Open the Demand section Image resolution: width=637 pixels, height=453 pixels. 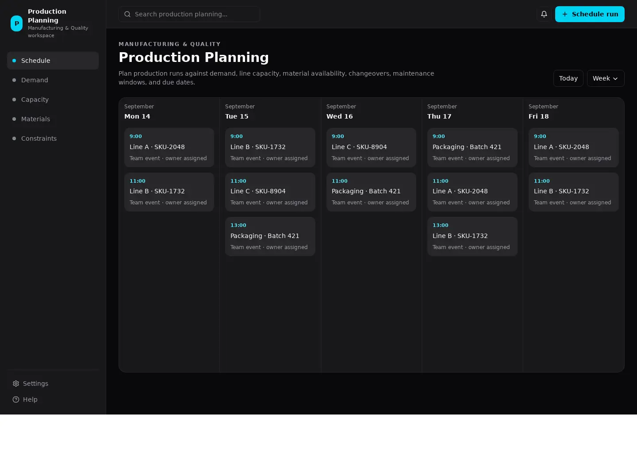tap(53, 80)
